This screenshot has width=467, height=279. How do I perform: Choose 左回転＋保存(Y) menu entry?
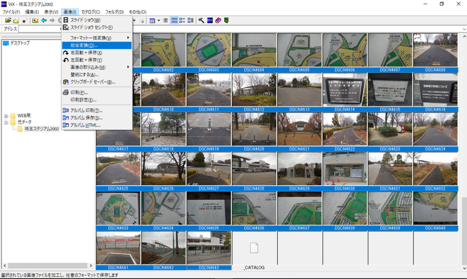97,60
